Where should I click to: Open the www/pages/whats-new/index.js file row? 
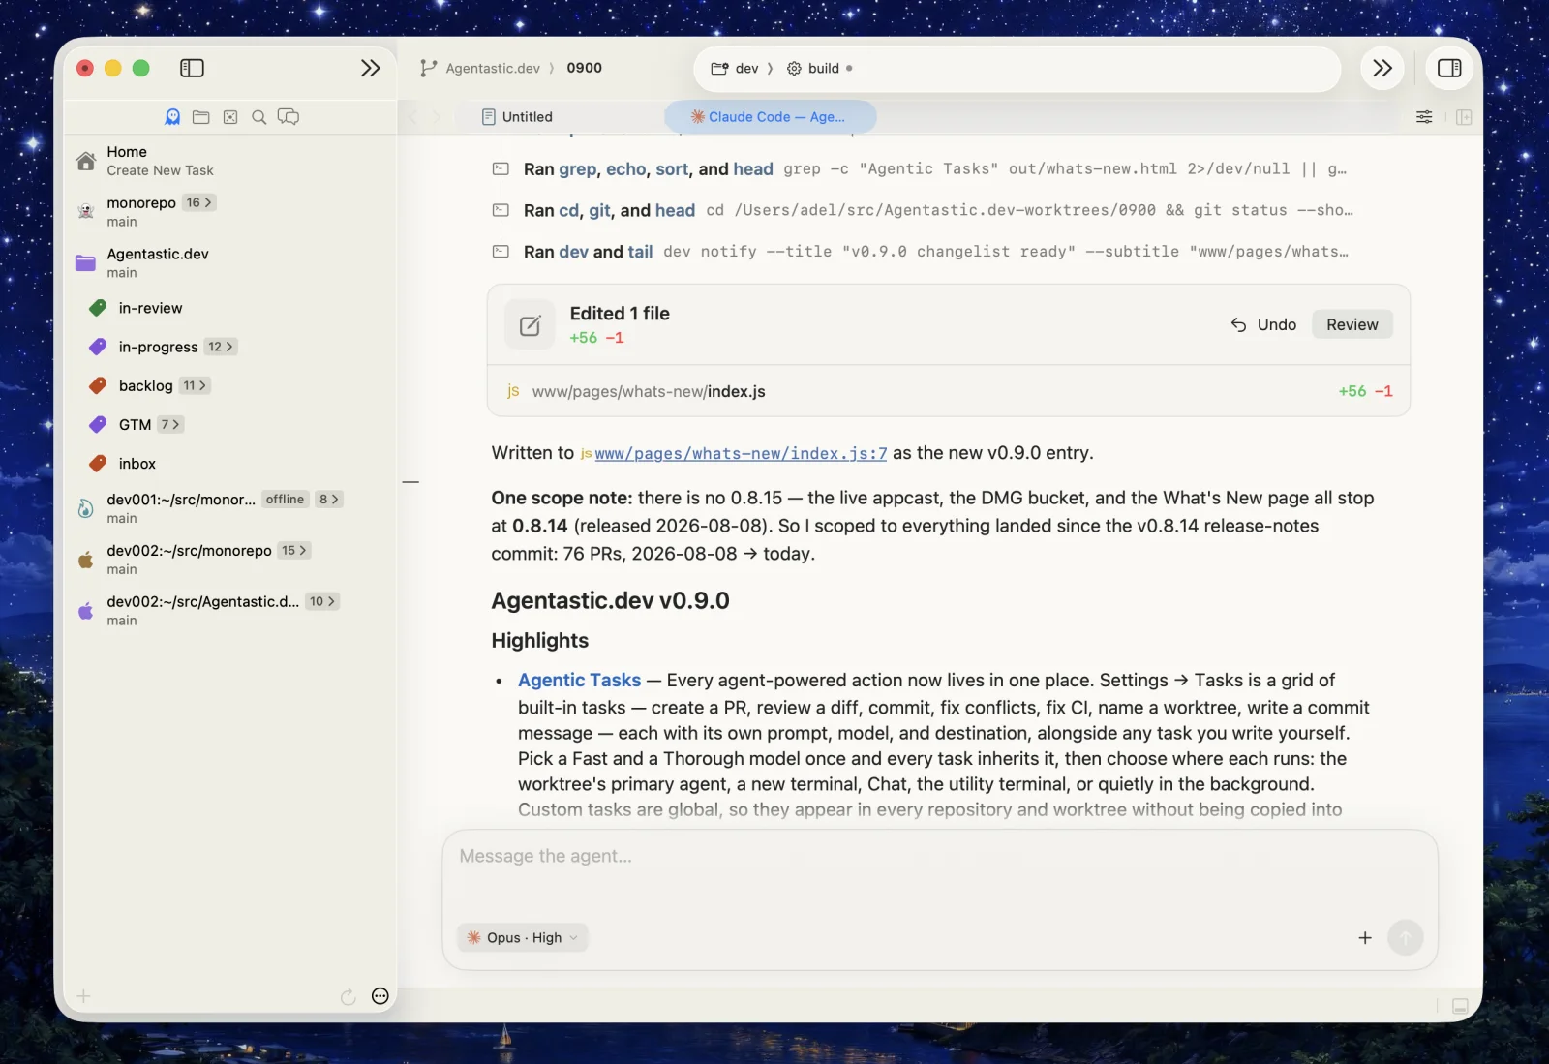[949, 391]
